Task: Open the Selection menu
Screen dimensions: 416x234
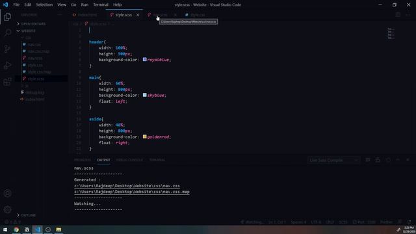Action: [44, 5]
